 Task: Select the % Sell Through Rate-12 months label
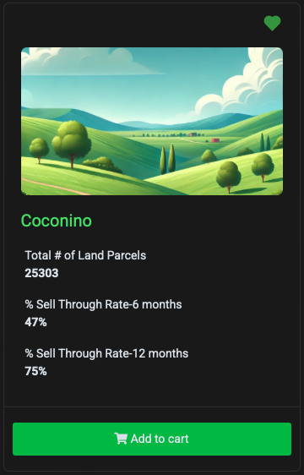click(106, 353)
